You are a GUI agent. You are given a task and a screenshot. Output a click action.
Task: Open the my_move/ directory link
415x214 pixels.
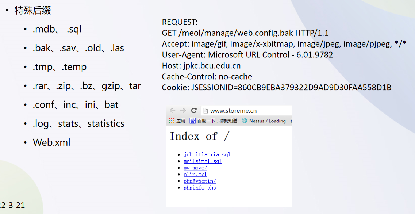pyautogui.click(x=195, y=168)
